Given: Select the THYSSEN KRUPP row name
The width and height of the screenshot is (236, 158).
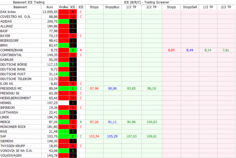Looking at the screenshot, I should [13, 146].
